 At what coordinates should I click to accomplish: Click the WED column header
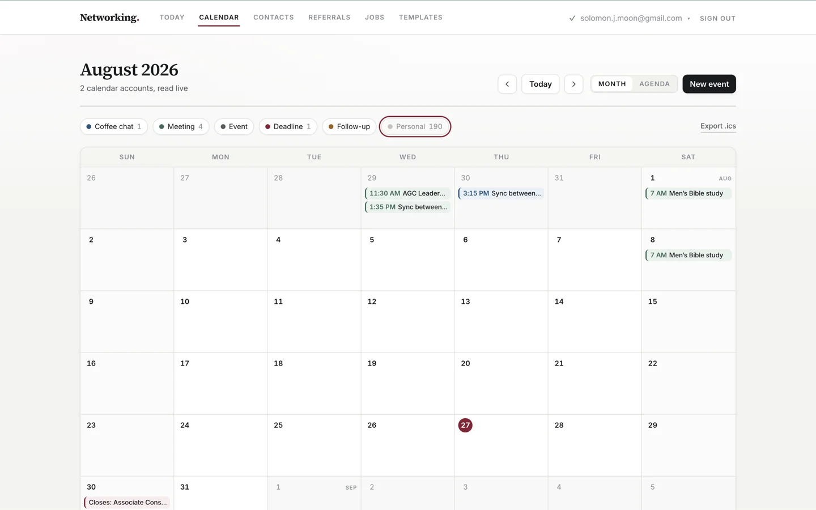407,157
